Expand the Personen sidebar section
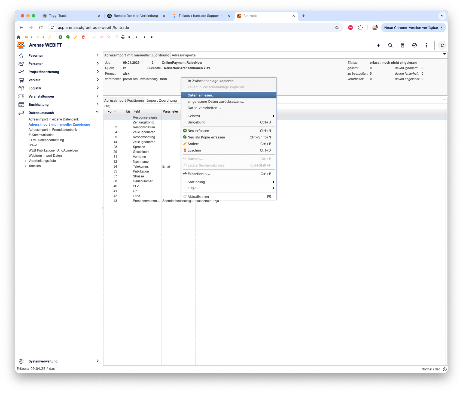 click(98, 64)
